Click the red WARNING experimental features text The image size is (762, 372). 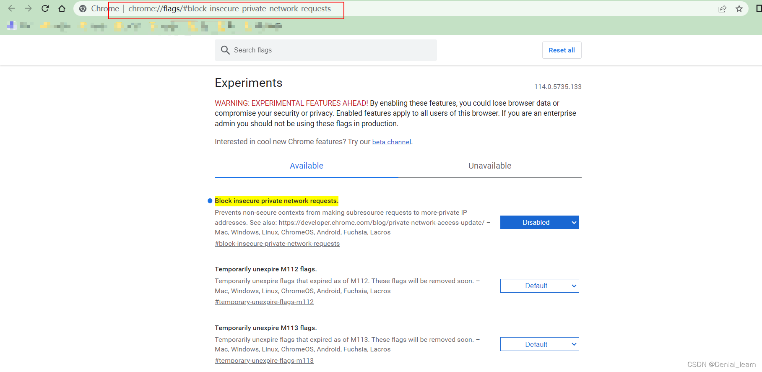click(291, 103)
